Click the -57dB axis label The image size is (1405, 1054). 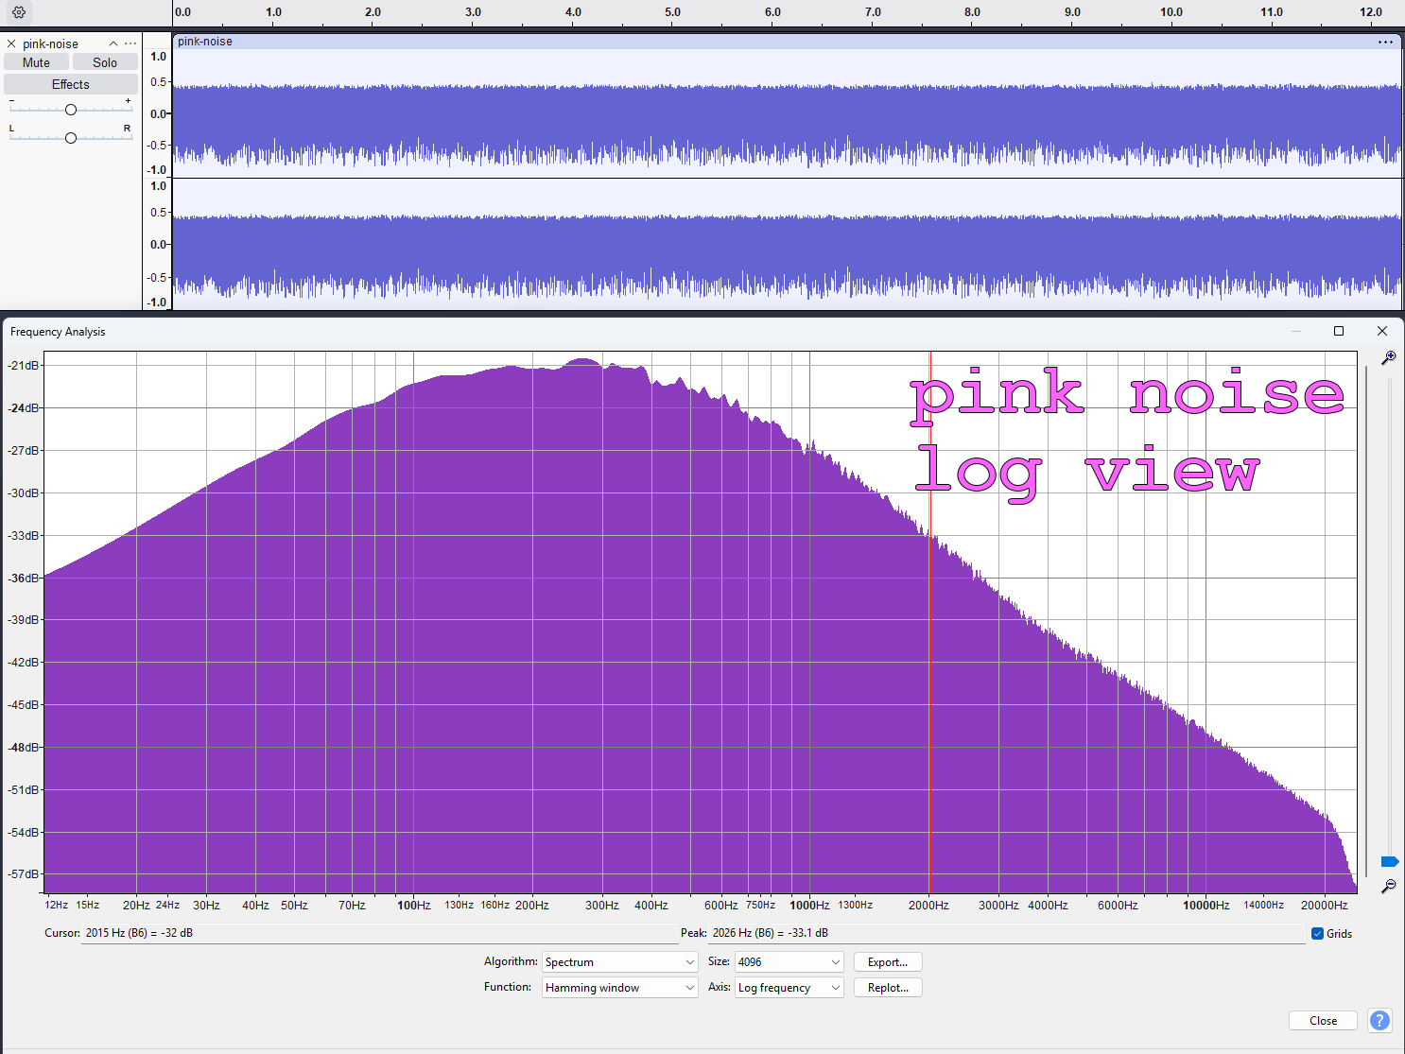coord(24,873)
